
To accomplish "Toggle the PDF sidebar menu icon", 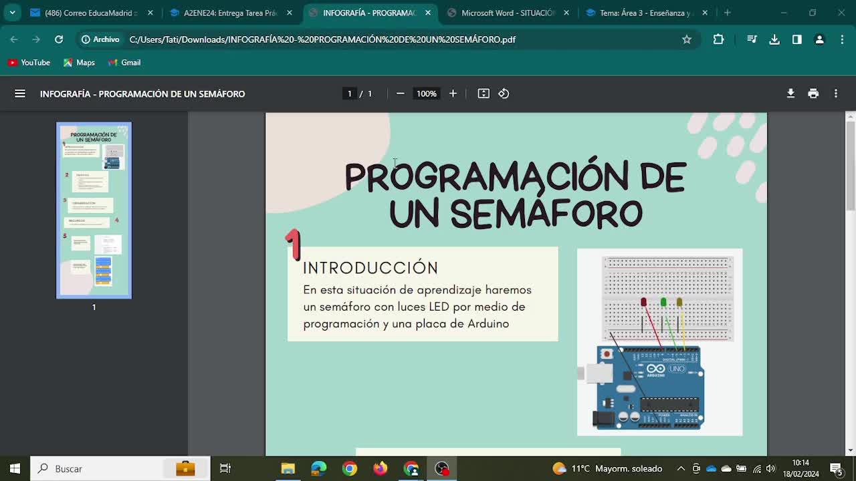I will [x=20, y=94].
